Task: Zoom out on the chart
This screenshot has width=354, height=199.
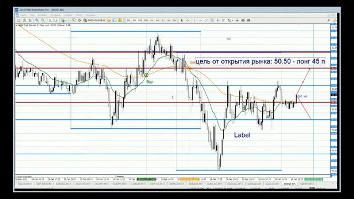Action: pos(43,20)
